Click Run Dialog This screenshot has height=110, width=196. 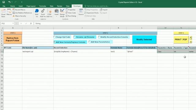[71, 16]
